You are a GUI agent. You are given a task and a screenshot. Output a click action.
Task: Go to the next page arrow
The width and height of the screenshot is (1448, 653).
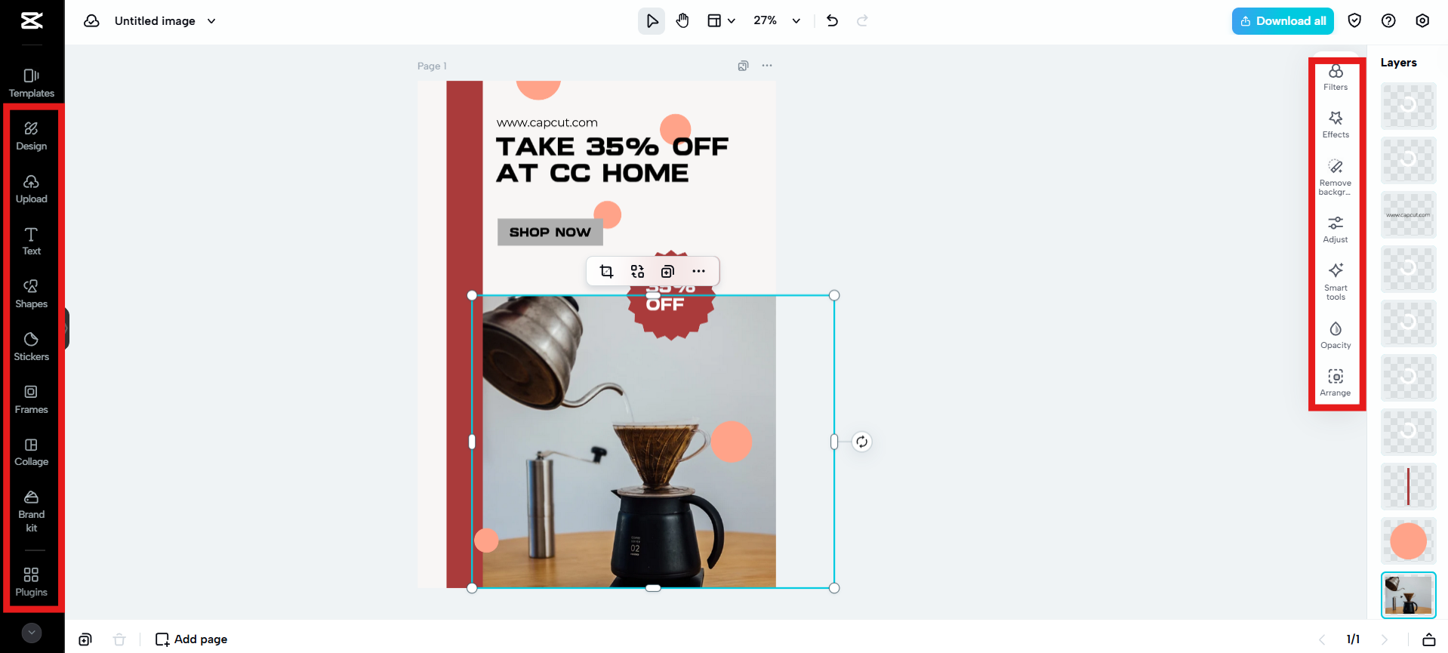click(x=1385, y=639)
